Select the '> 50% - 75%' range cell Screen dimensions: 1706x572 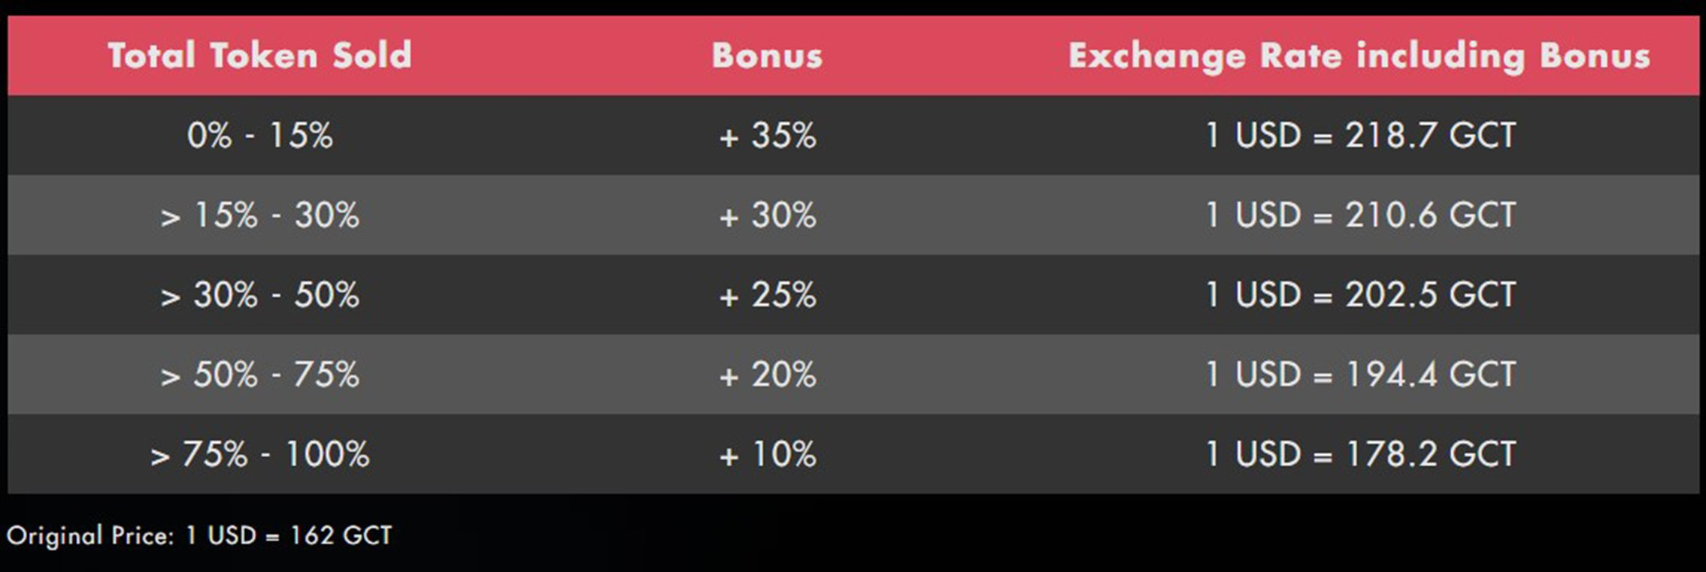[x=259, y=375]
